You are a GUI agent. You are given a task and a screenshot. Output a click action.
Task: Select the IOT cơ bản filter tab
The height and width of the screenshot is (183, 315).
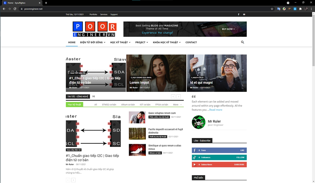click(x=145, y=105)
